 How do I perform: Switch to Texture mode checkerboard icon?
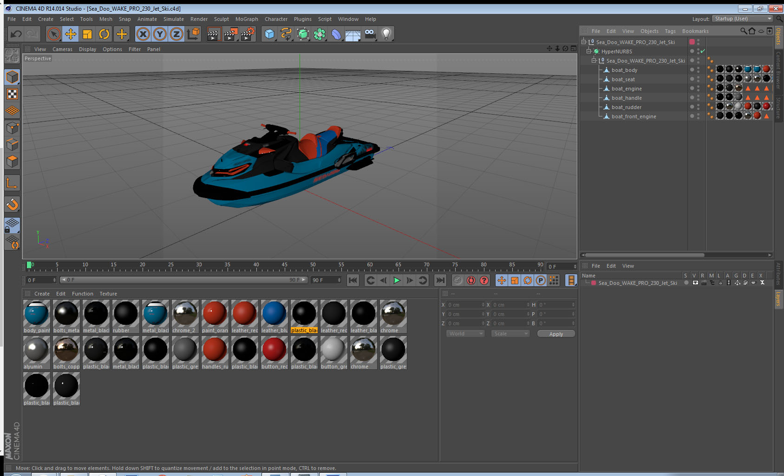(x=12, y=94)
